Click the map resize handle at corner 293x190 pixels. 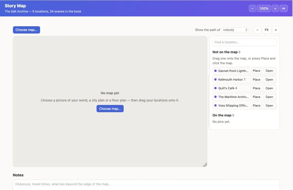205,165
